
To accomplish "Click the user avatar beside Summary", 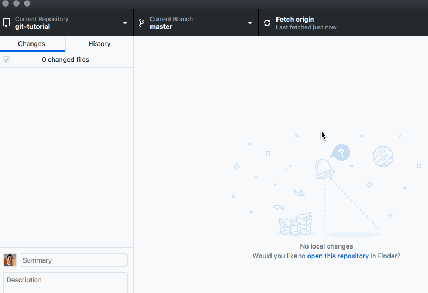I will click(x=10, y=260).
